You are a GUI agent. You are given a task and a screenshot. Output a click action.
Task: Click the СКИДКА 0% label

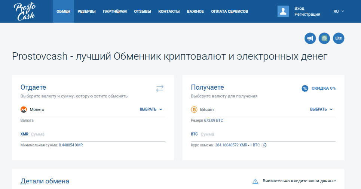point(324,88)
